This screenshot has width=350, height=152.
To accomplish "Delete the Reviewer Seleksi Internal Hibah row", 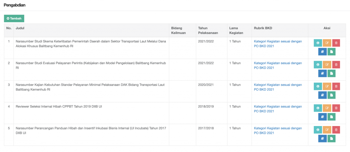I will point(336,108).
